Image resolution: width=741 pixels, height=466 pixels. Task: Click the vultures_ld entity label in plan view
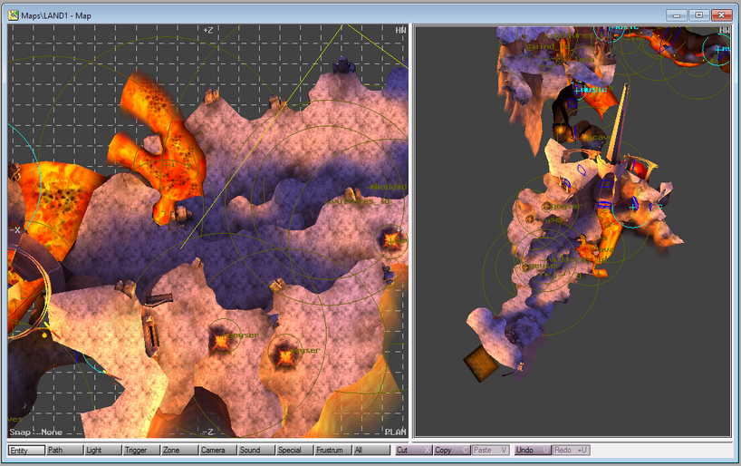[358, 201]
